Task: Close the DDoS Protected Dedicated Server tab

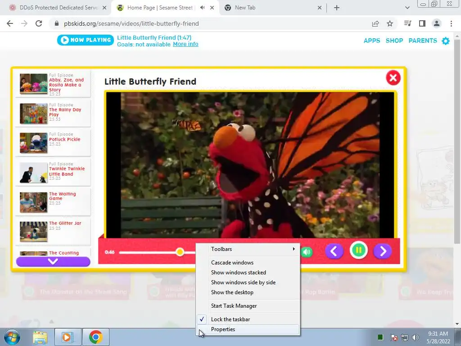Action: [104, 8]
